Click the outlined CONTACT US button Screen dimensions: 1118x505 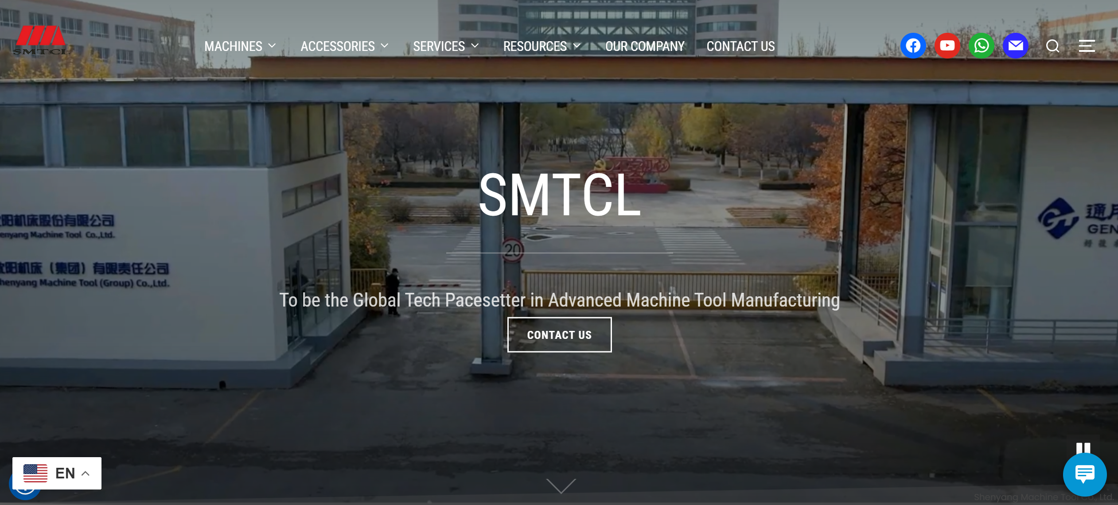(559, 335)
